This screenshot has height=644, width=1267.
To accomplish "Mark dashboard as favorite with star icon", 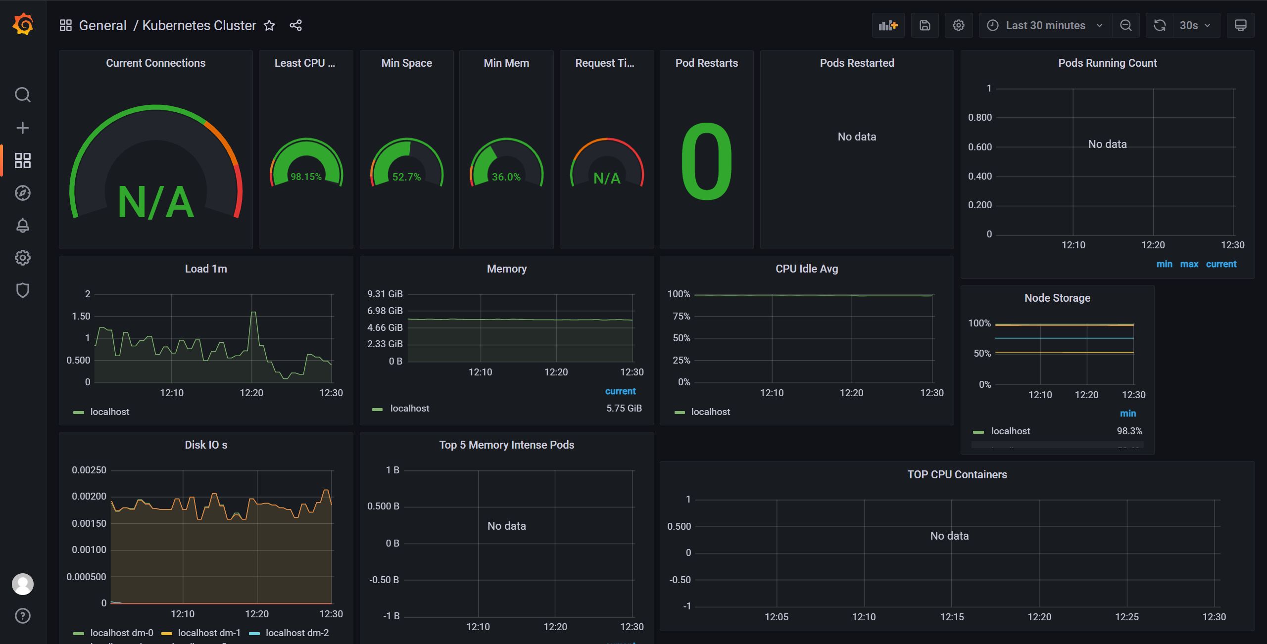I will coord(269,25).
